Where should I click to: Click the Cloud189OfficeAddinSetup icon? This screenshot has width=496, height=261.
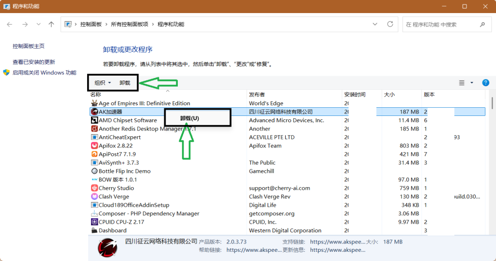94,205
